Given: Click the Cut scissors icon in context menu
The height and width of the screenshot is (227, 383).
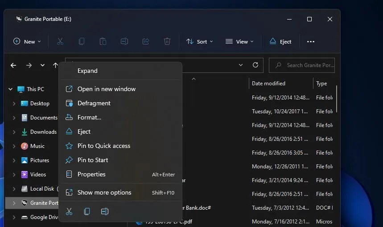Looking at the screenshot, I should pyautogui.click(x=69, y=211).
